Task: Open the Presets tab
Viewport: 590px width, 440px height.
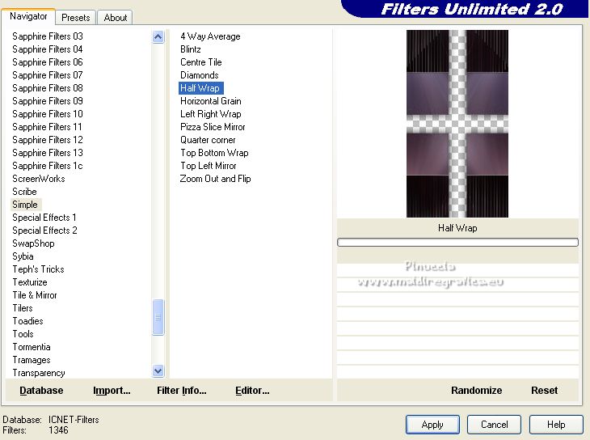Action: (76, 18)
